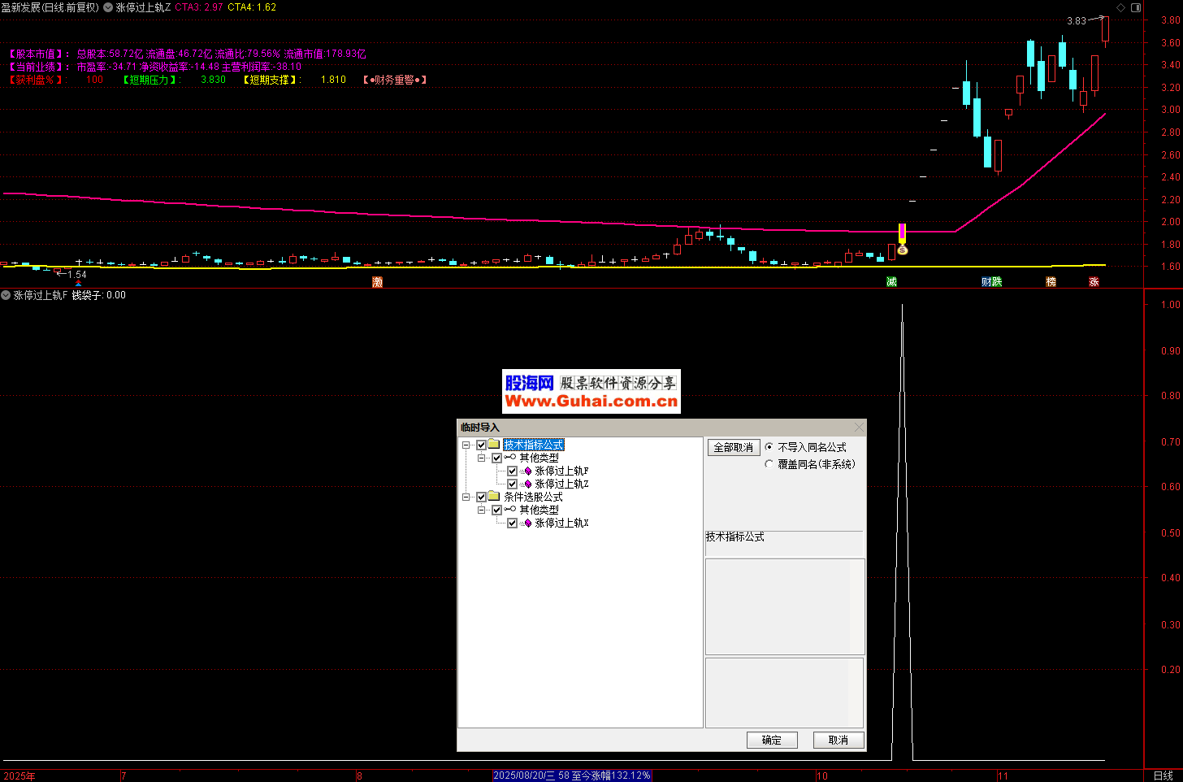Image resolution: width=1183 pixels, height=782 pixels.
Task: Click the 确定 button
Action: 771,740
